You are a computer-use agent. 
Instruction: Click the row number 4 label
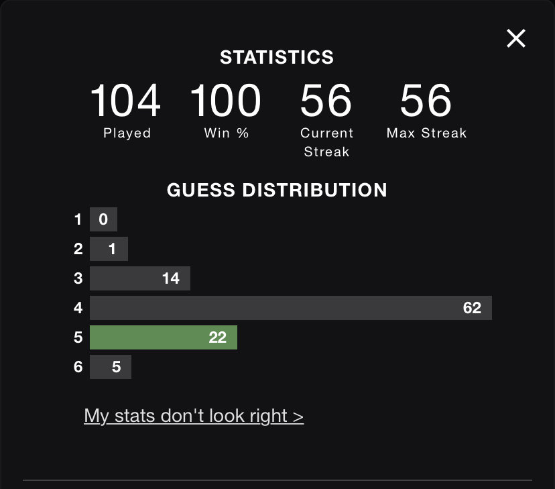point(78,308)
